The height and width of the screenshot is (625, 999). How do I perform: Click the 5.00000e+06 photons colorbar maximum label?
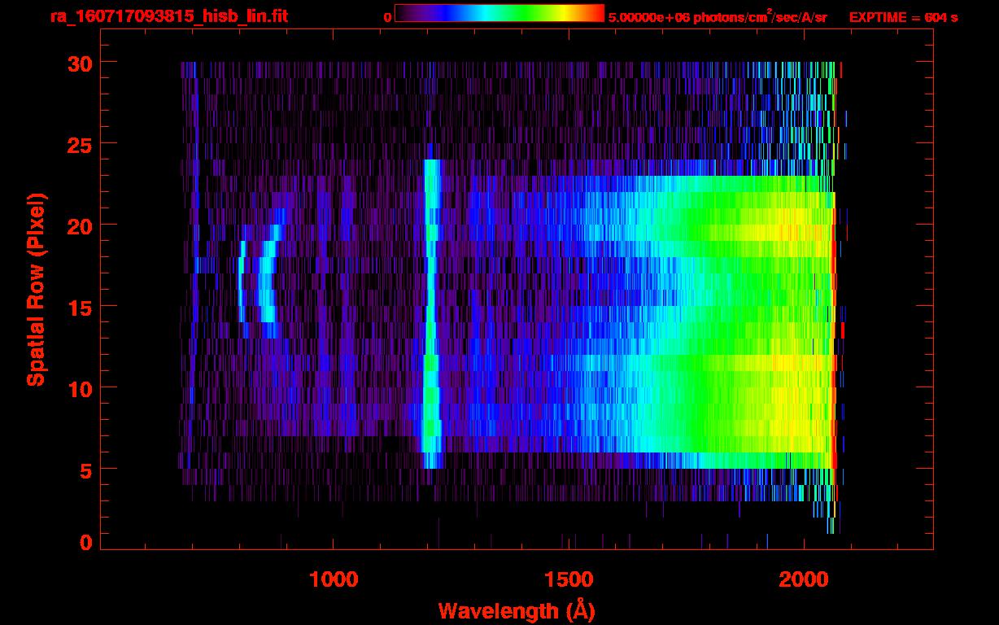pos(718,16)
